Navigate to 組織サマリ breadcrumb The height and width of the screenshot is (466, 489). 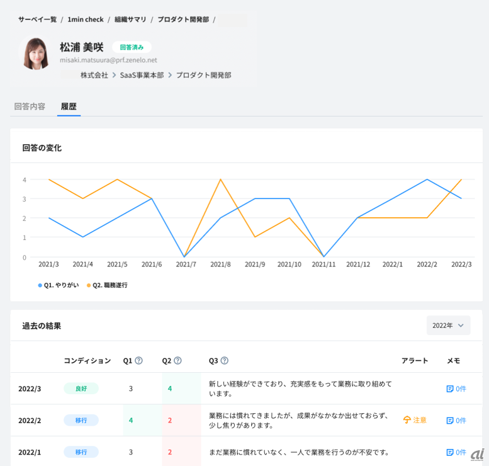130,20
